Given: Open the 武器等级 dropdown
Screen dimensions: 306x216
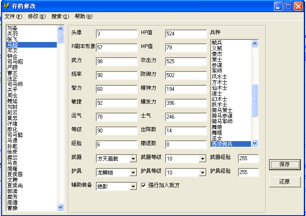Looking at the screenshot, I should (x=202, y=159).
